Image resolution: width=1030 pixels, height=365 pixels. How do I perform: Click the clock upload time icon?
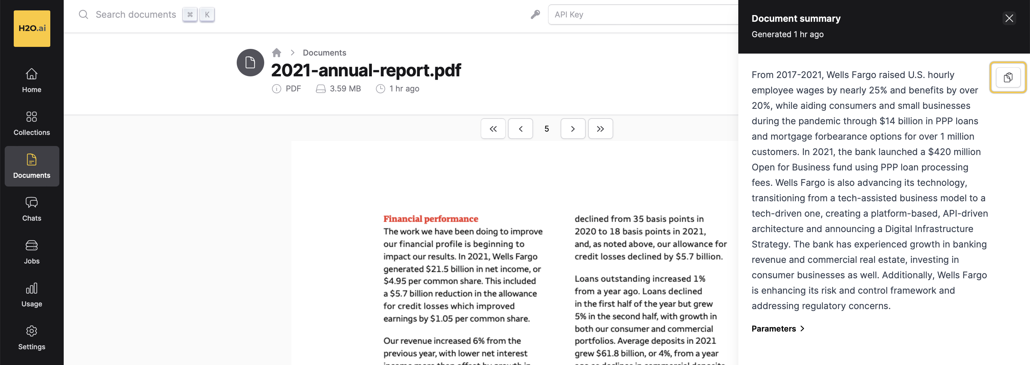coord(380,89)
